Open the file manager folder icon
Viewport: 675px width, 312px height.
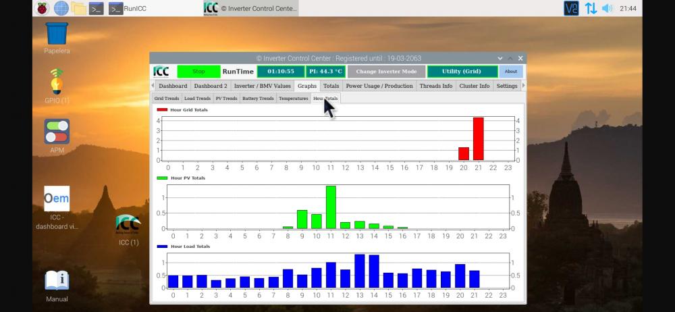(x=79, y=8)
